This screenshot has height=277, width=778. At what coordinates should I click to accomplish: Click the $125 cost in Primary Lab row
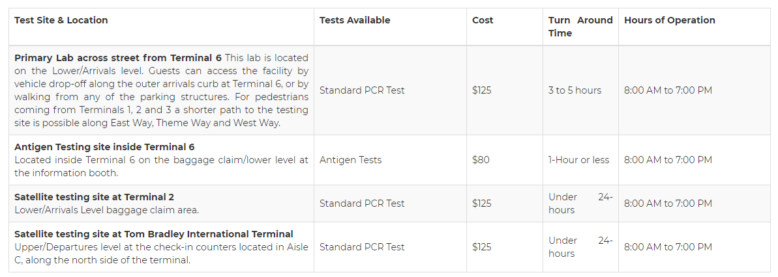[482, 90]
